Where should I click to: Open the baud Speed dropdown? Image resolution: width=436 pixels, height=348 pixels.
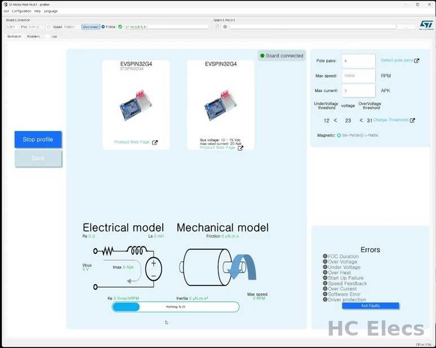[71, 27]
